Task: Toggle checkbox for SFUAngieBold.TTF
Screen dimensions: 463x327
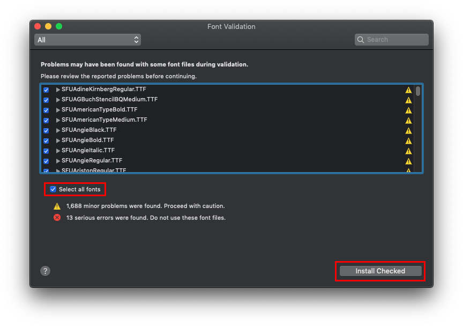Action: tap(46, 141)
